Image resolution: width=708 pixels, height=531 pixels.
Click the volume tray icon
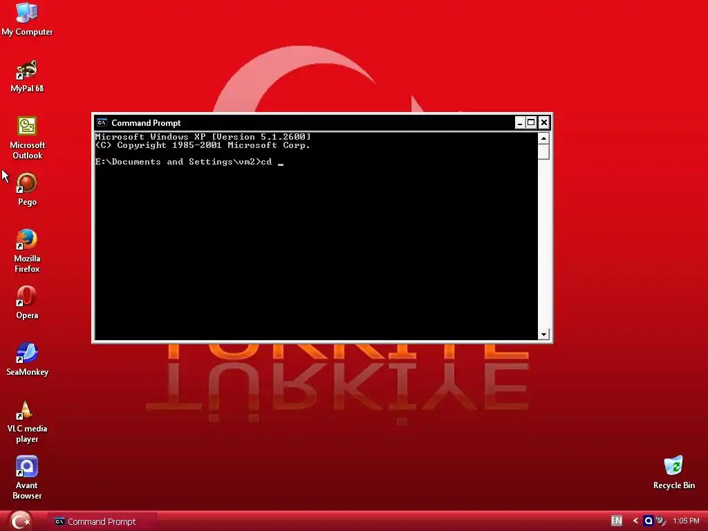660,521
